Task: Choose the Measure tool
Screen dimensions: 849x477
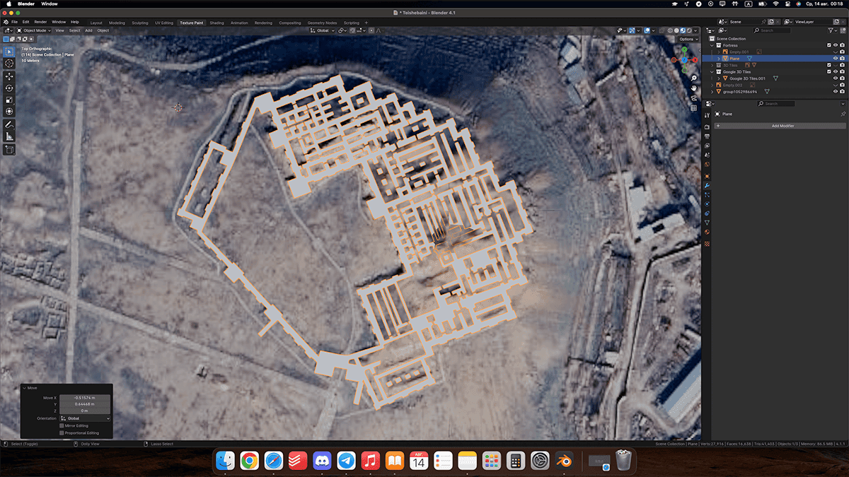Action: click(9, 136)
